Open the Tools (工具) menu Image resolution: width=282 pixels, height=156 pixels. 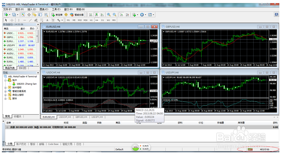[56, 9]
